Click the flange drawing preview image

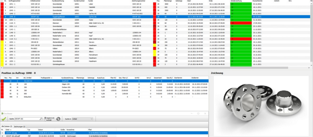click(261, 106)
